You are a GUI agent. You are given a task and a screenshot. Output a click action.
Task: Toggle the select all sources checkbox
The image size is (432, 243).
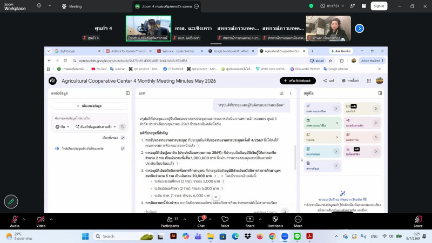pos(123,138)
